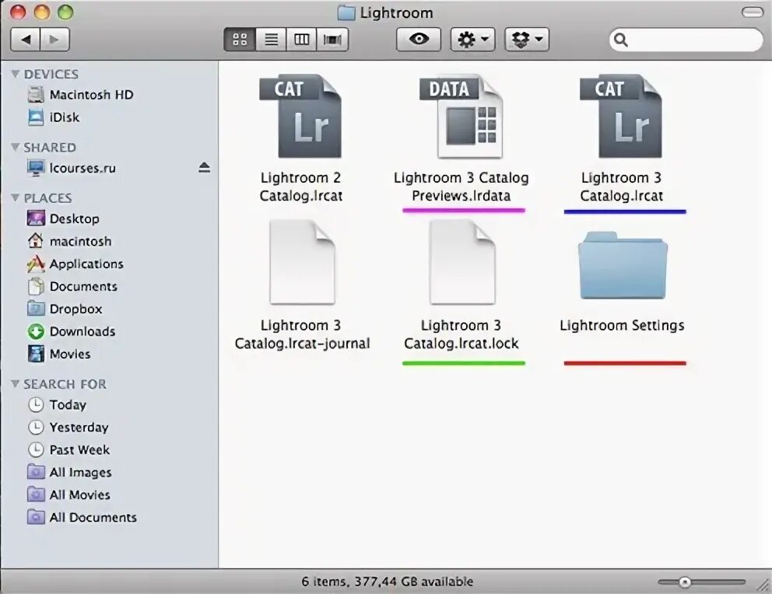Collapse the PLACES section
This screenshot has height=594, width=772.
[x=16, y=197]
